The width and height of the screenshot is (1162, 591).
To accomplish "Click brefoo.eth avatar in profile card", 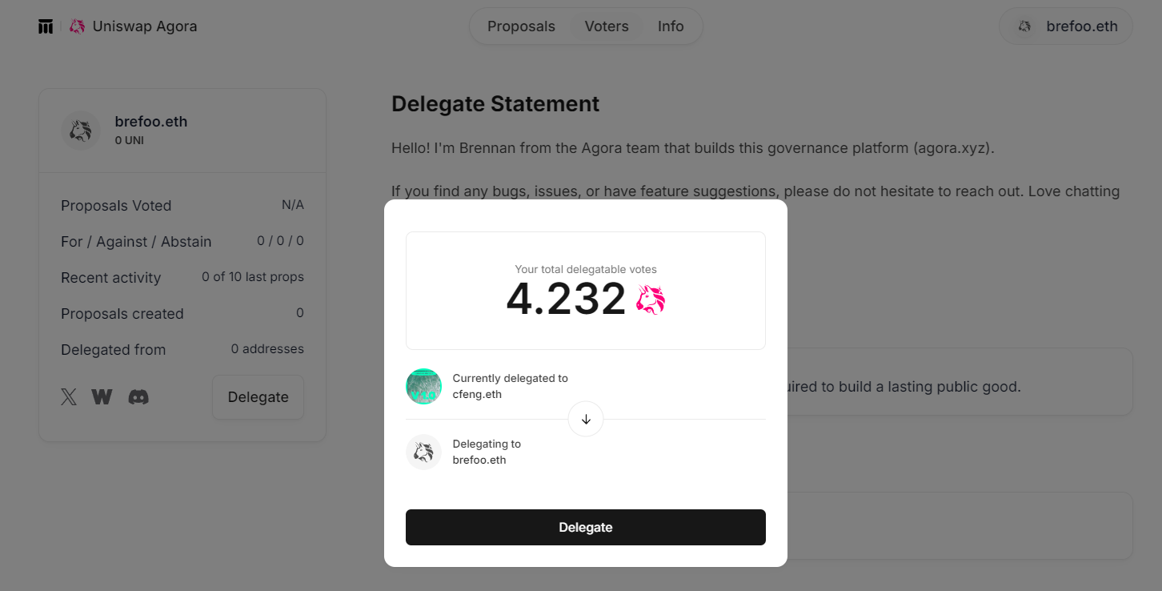I will tap(80, 131).
